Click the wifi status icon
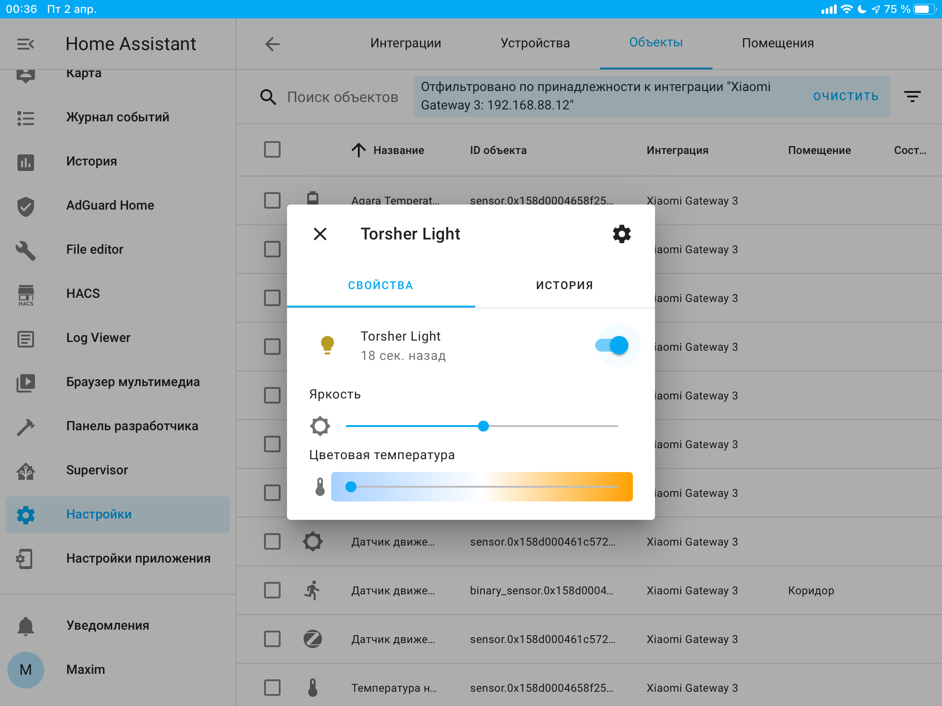 tap(846, 9)
